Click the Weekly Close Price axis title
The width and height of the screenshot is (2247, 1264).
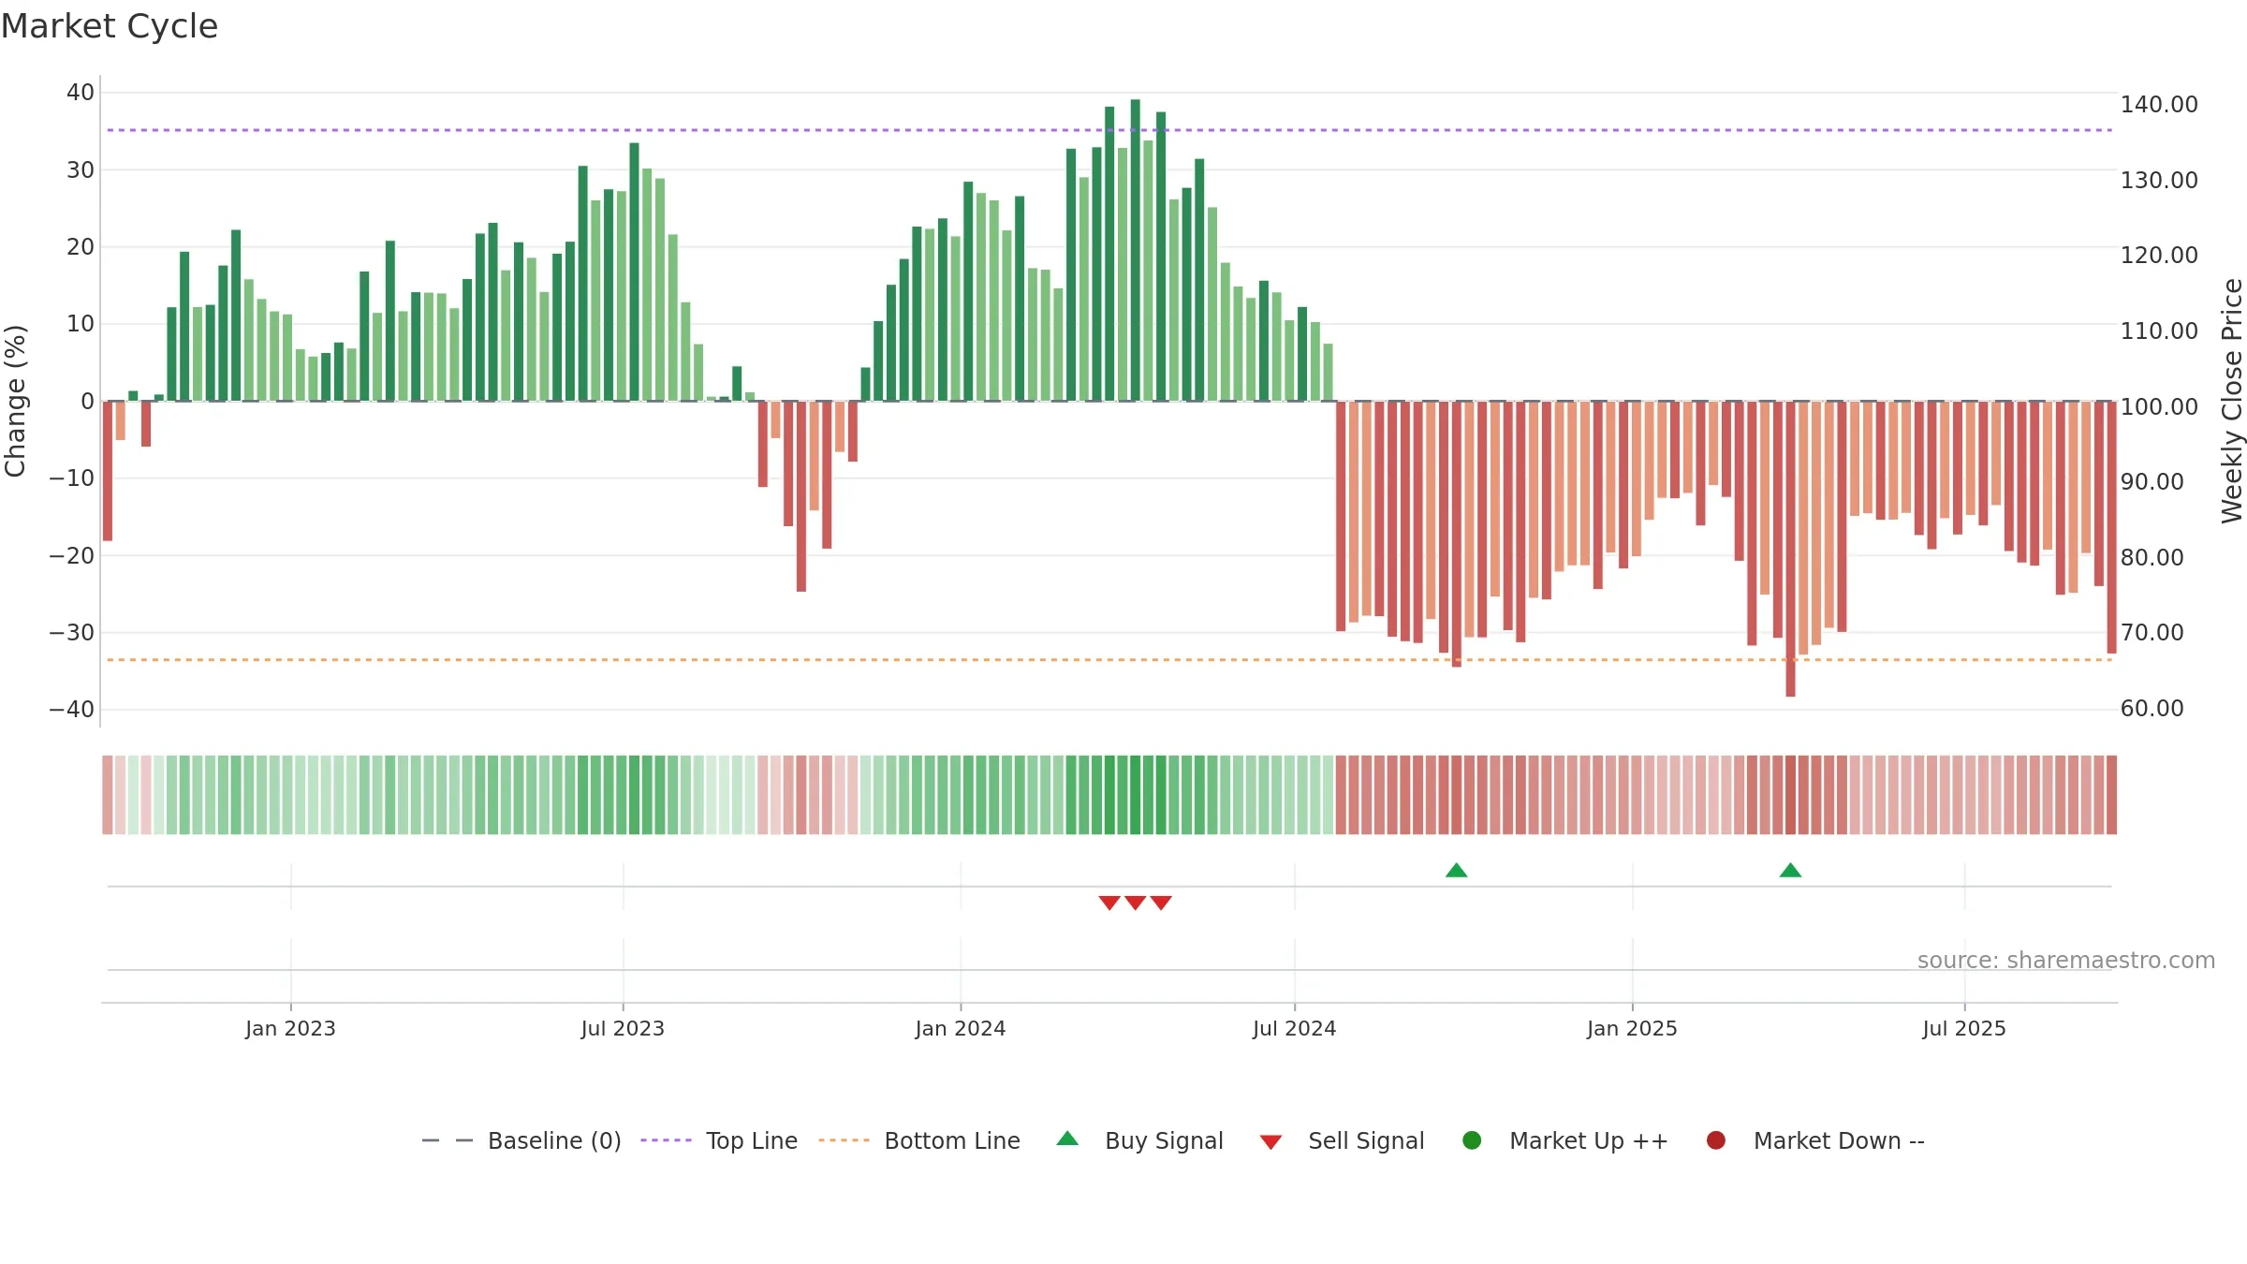pos(2232,401)
